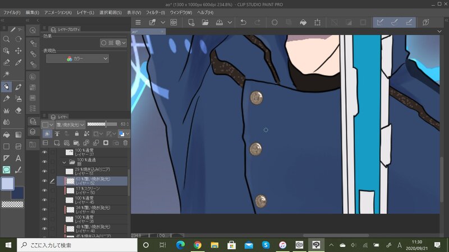Screen dimensions: 449x252
Task: Expand canvas tab list chevron at right
Action: point(439,31)
